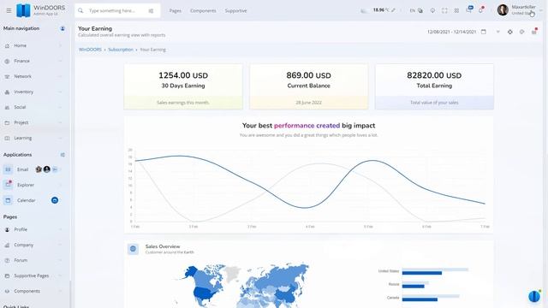The image size is (548, 308).
Task: Click the WinDOORS logo icon
Action: click(23, 10)
